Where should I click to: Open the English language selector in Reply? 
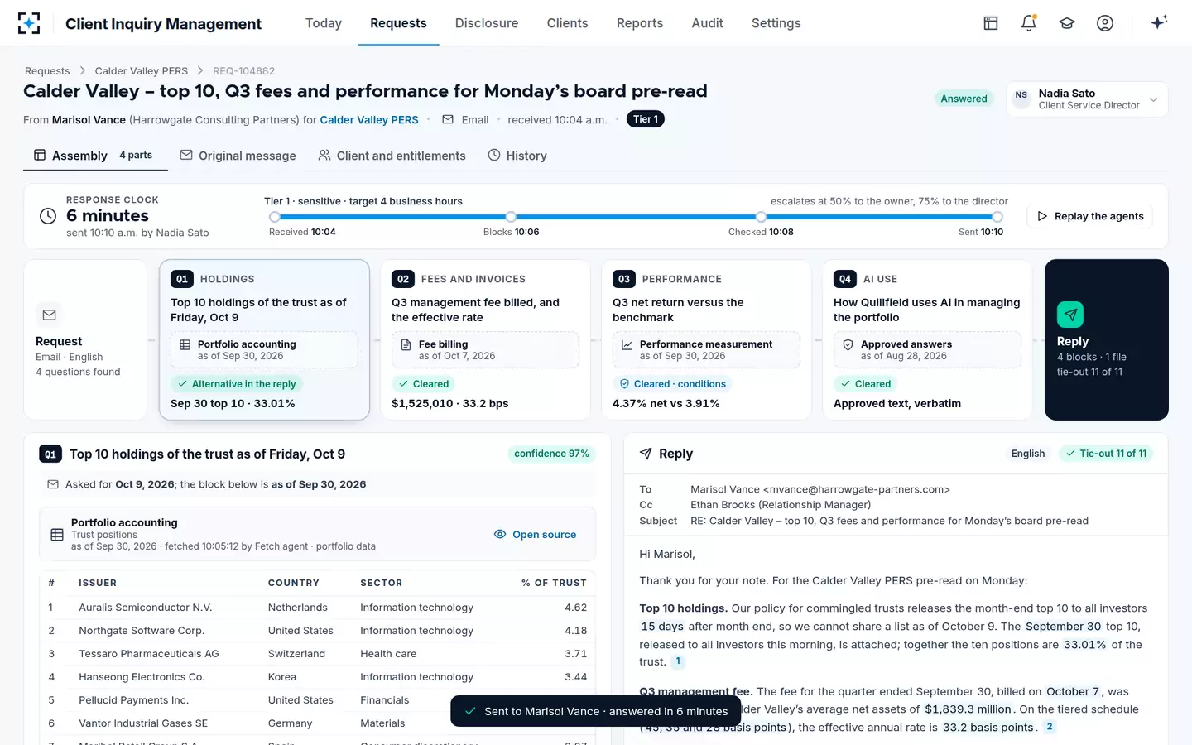(x=1028, y=454)
